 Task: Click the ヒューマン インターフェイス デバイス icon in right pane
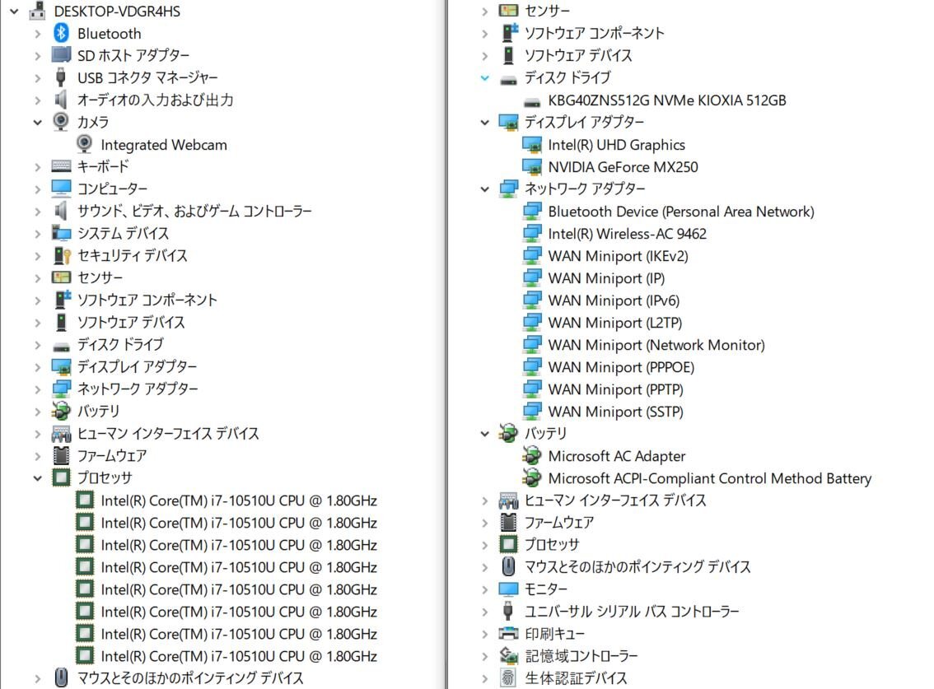pos(508,500)
